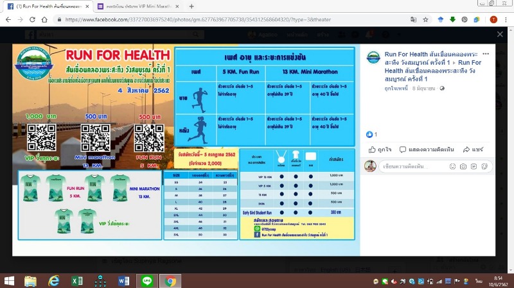
Task: Open the 8 มิถุนายน post date link
Action: click(423, 89)
